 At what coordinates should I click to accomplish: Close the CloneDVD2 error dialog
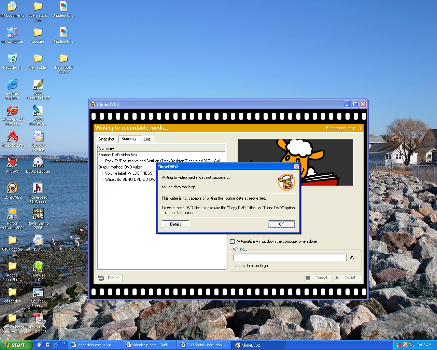(x=296, y=166)
